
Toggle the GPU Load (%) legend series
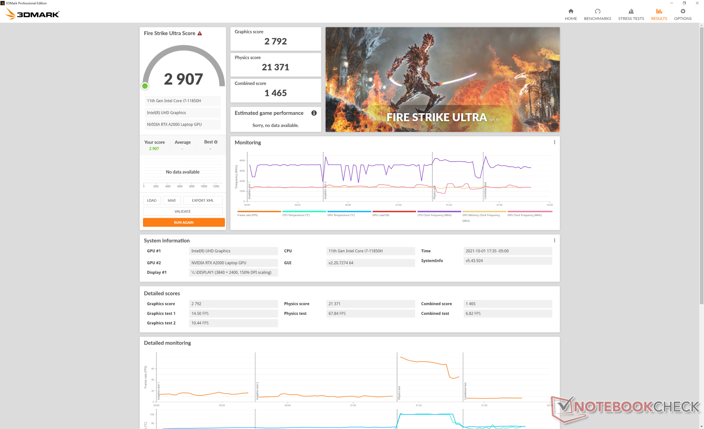click(394, 214)
